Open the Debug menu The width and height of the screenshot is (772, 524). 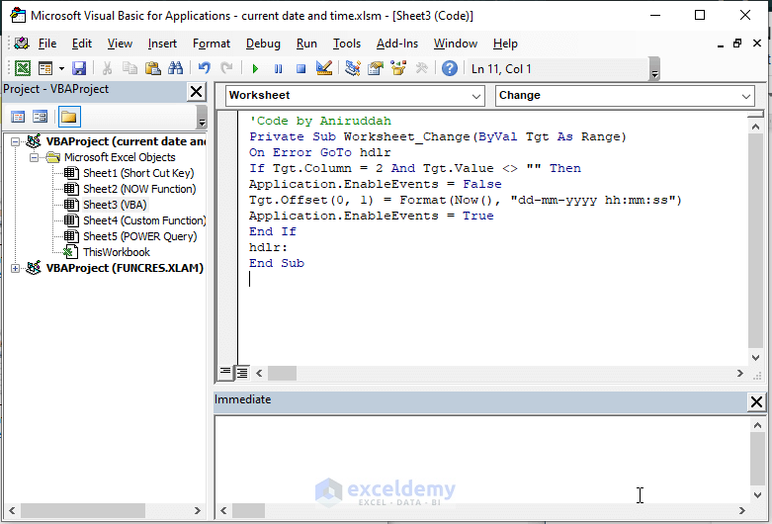263,44
